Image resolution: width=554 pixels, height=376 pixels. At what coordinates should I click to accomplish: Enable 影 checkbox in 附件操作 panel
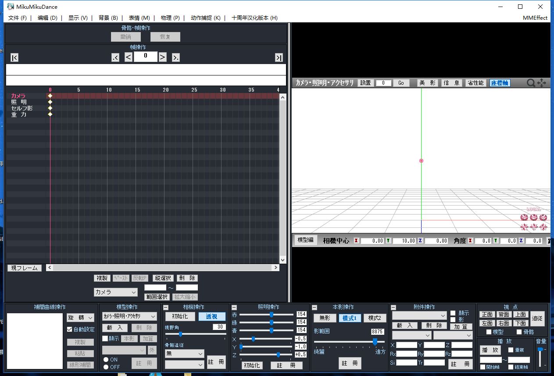453,319
